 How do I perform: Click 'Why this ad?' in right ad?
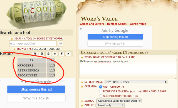(115, 44)
